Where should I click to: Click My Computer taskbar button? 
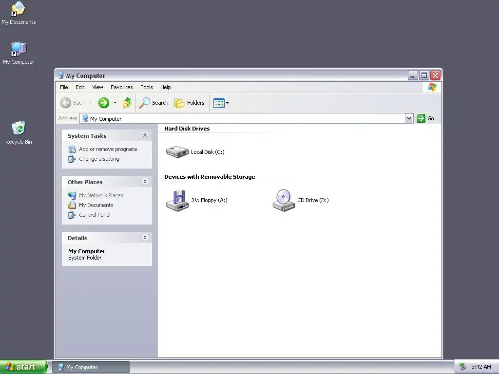(91, 367)
